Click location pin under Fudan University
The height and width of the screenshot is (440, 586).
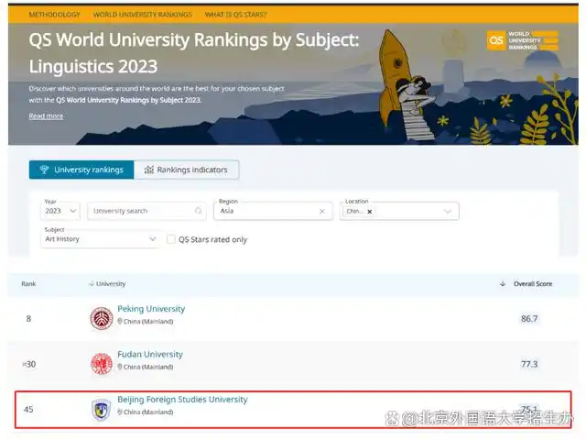[x=120, y=367]
